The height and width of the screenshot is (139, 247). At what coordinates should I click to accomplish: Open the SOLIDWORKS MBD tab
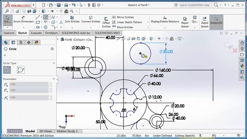tap(107, 33)
